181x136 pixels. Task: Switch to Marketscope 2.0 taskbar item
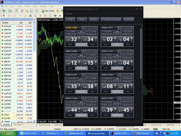[x=74, y=133]
